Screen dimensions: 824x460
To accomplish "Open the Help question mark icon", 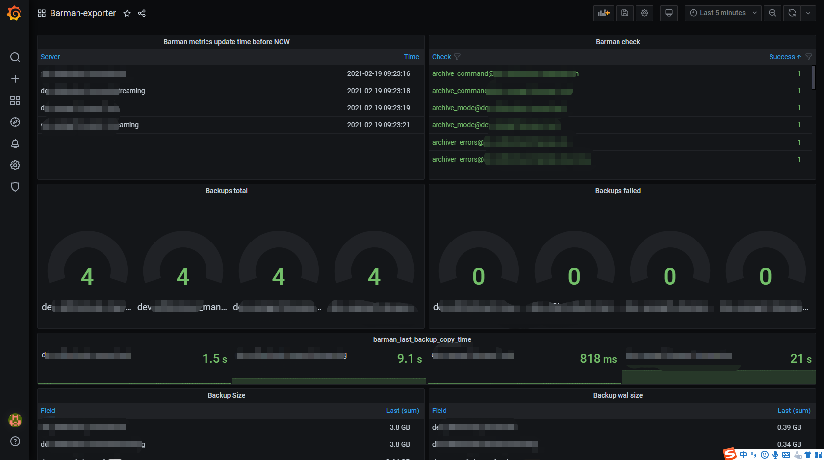I will point(15,441).
